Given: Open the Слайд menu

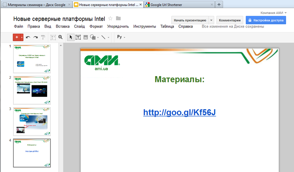Looking at the screenshot, I should [79, 26].
